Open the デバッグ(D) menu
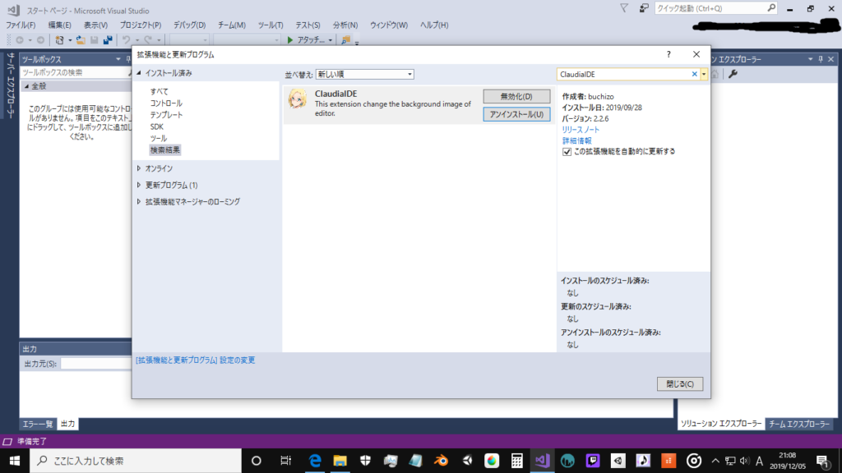 pyautogui.click(x=190, y=25)
